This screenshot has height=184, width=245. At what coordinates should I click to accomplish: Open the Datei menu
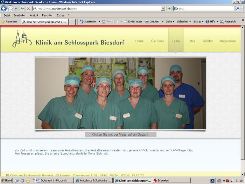tap(7, 15)
